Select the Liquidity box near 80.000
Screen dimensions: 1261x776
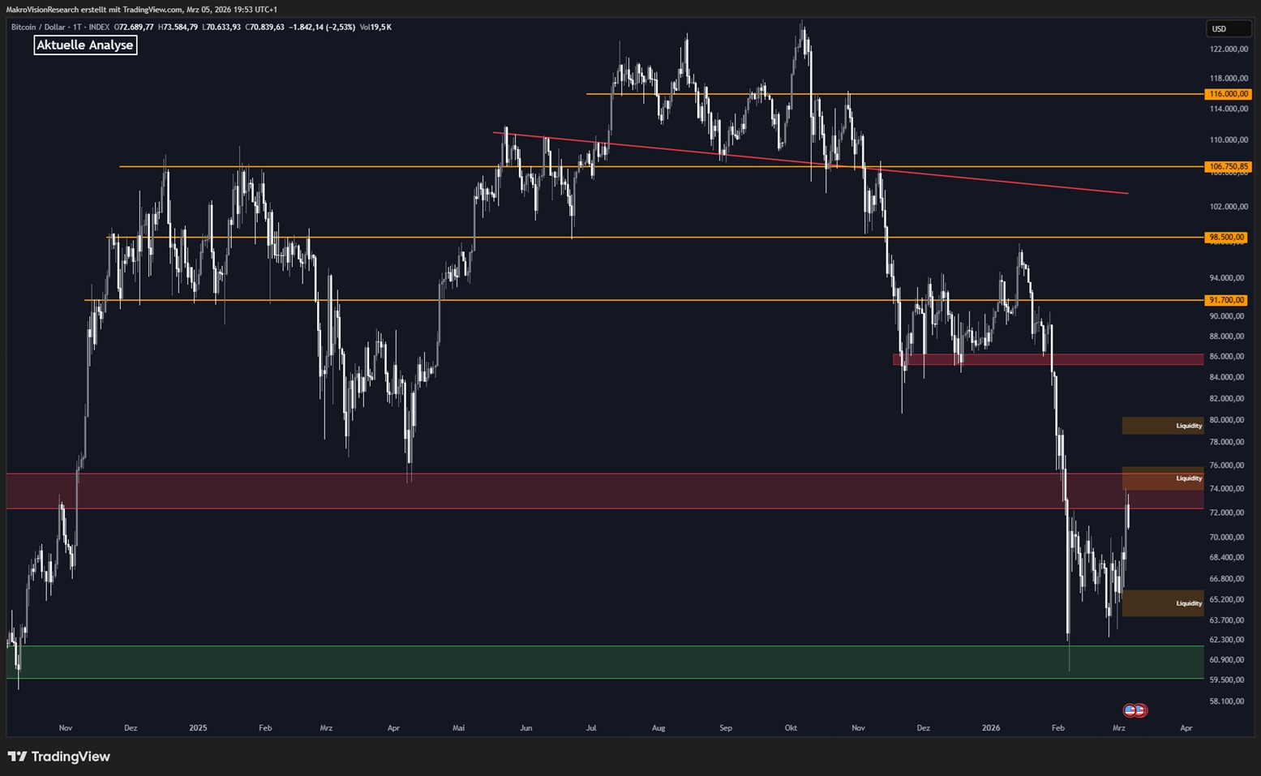(1161, 426)
